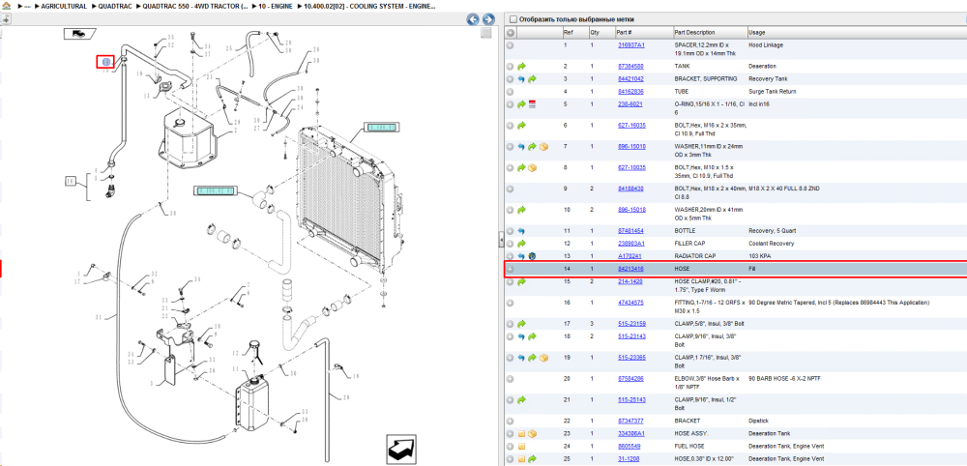Click globe icon for RADIATOR CAP row
Image resolution: width=967 pixels, height=466 pixels.
[532, 256]
